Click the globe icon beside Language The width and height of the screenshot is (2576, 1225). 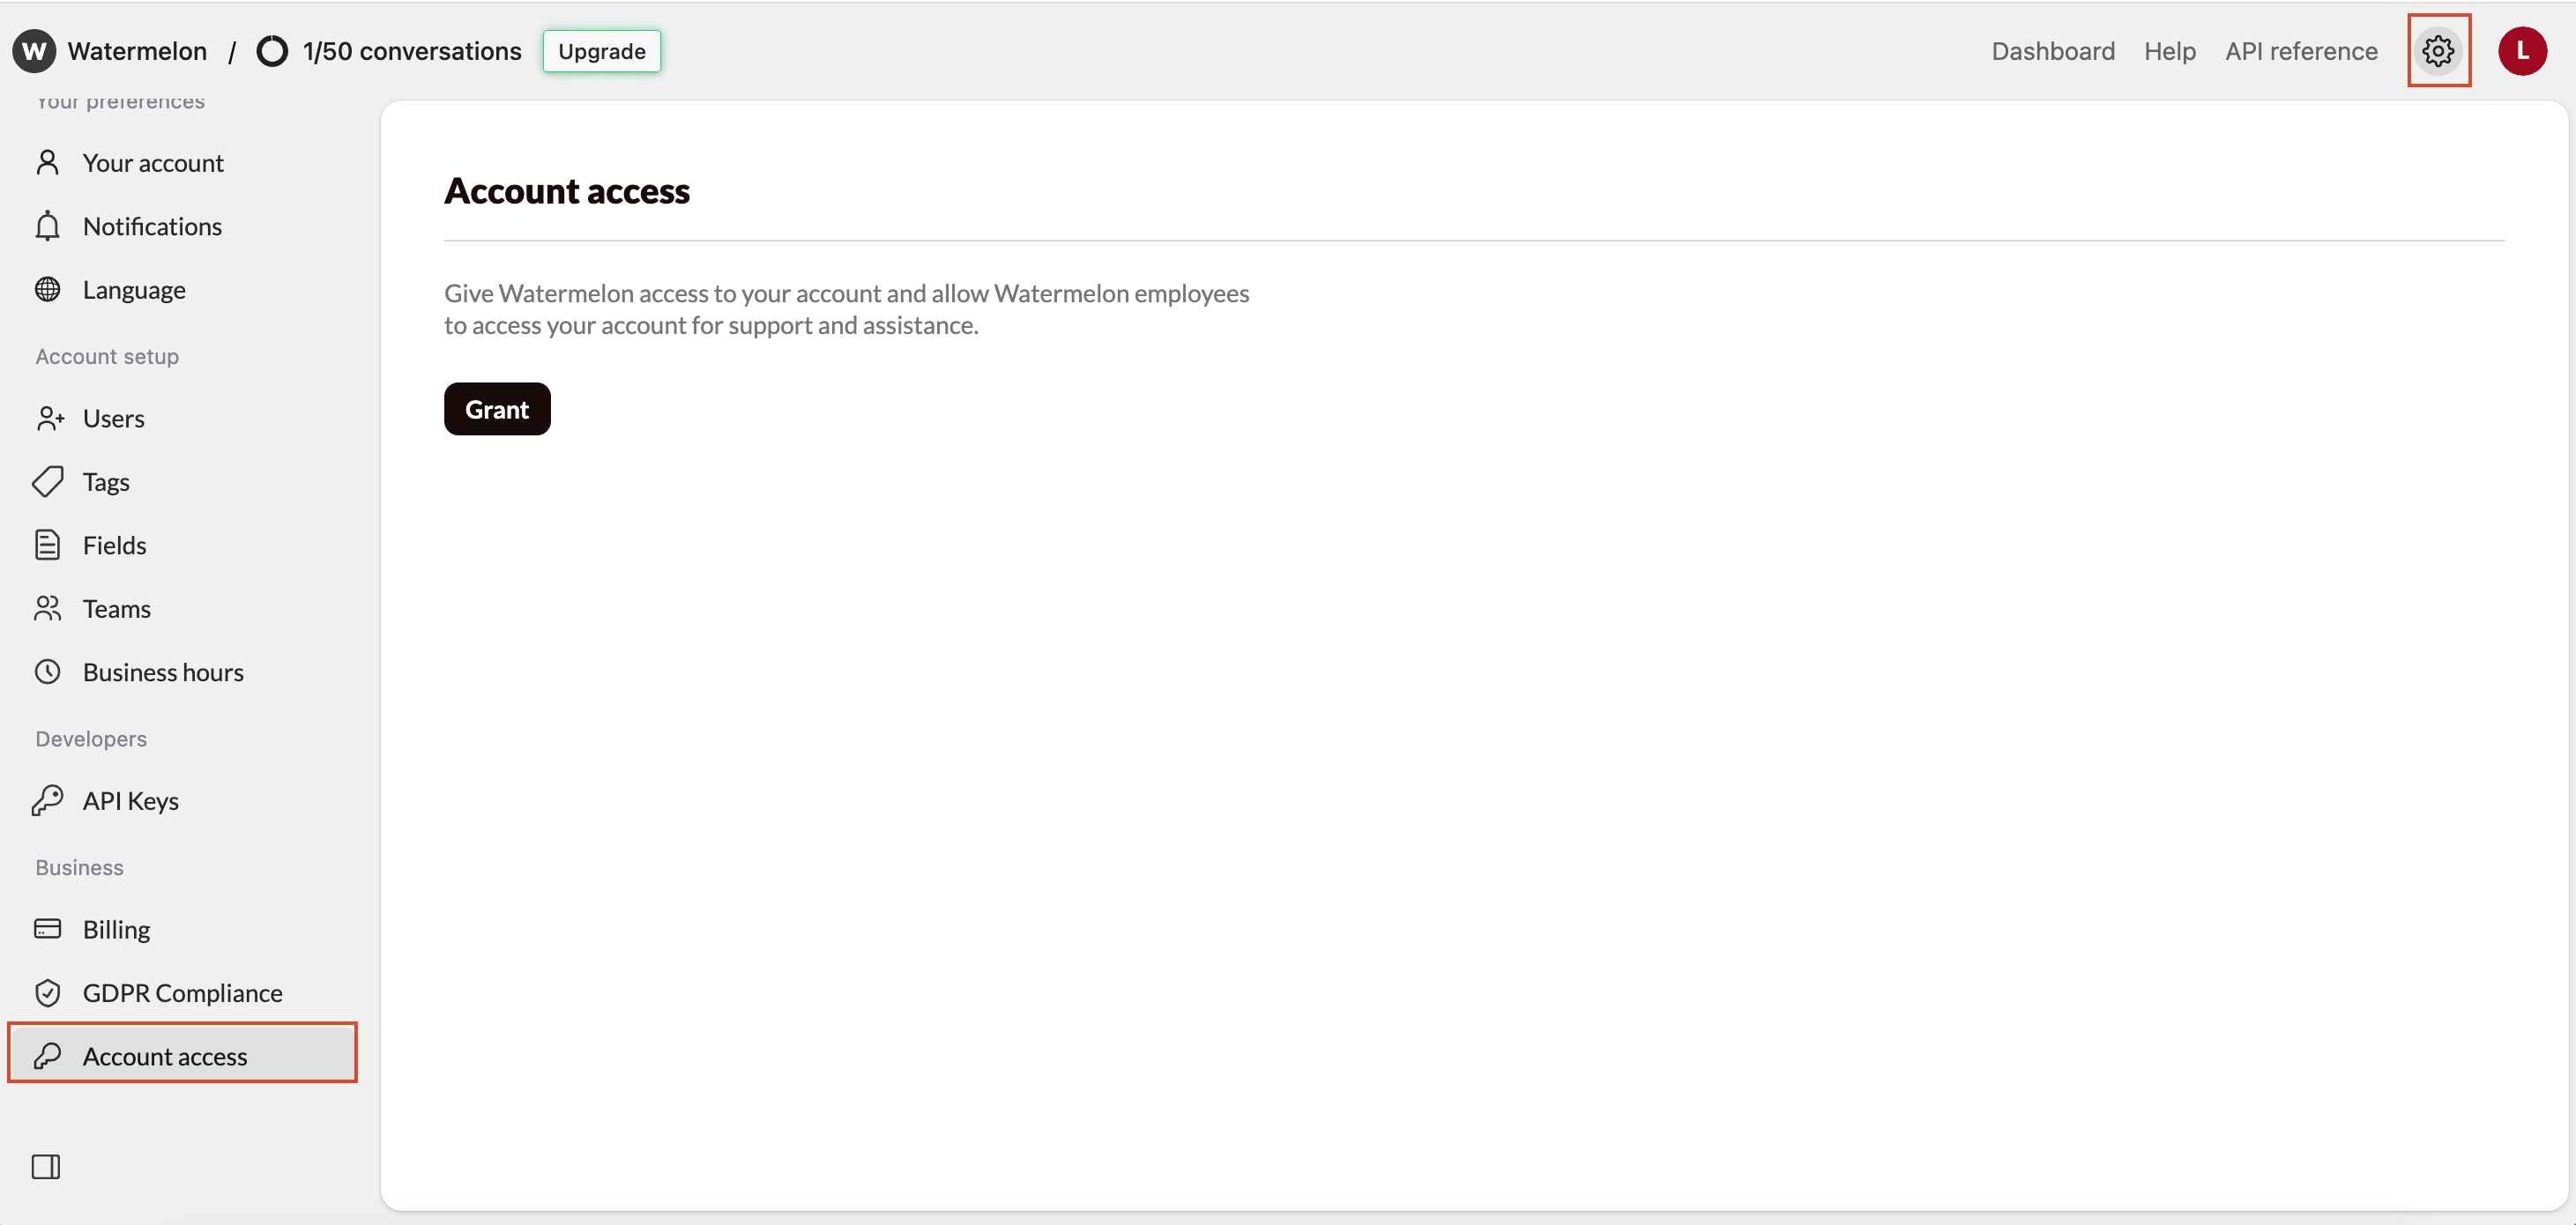click(47, 289)
